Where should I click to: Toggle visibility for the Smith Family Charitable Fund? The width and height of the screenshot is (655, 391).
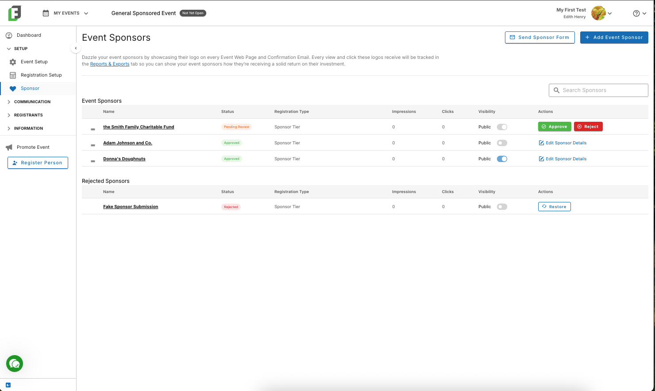click(x=502, y=127)
